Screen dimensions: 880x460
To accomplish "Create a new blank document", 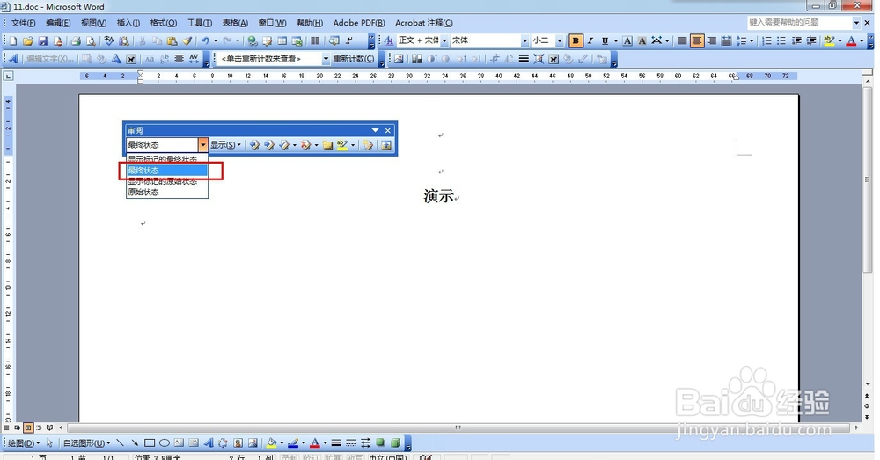I will 12,41.
